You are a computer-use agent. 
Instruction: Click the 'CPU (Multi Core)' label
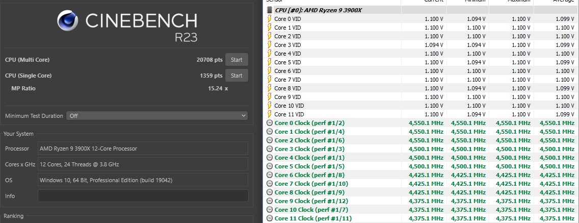tap(28, 60)
